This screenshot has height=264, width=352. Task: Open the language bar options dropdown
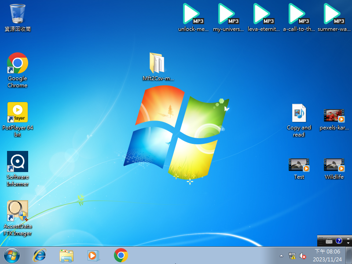pyautogui.click(x=348, y=243)
